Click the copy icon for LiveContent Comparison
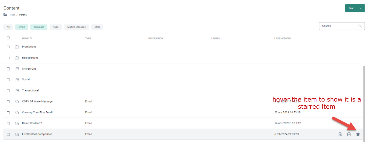The image size is (366, 143). (340, 134)
